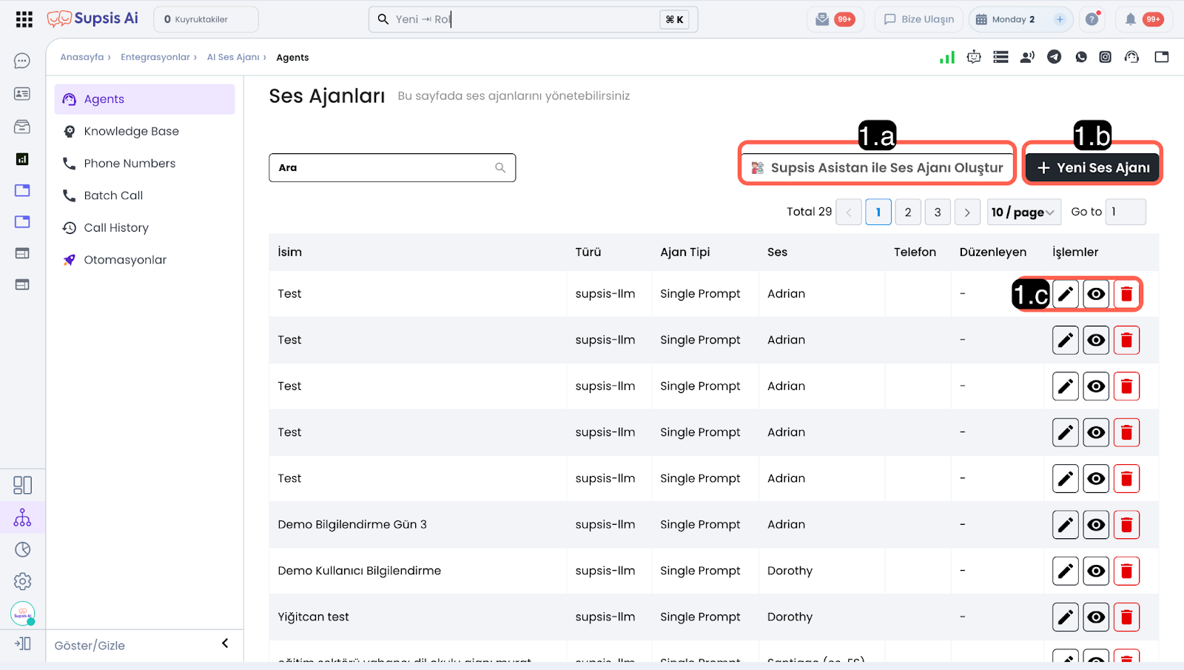
Task: Delete the Yiğitcan test agent
Action: pyautogui.click(x=1126, y=617)
